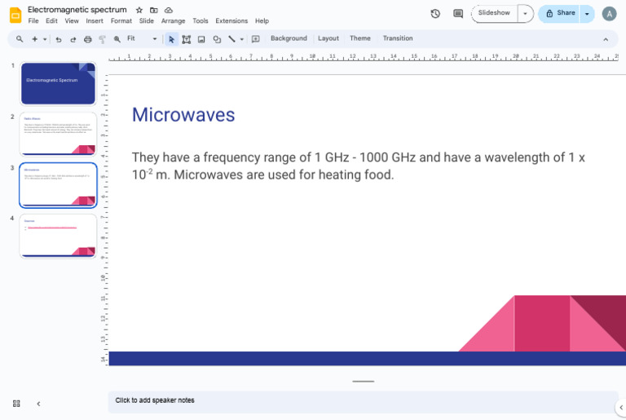Start the Slideshow
Viewport: 626px width, 420px height.
494,13
